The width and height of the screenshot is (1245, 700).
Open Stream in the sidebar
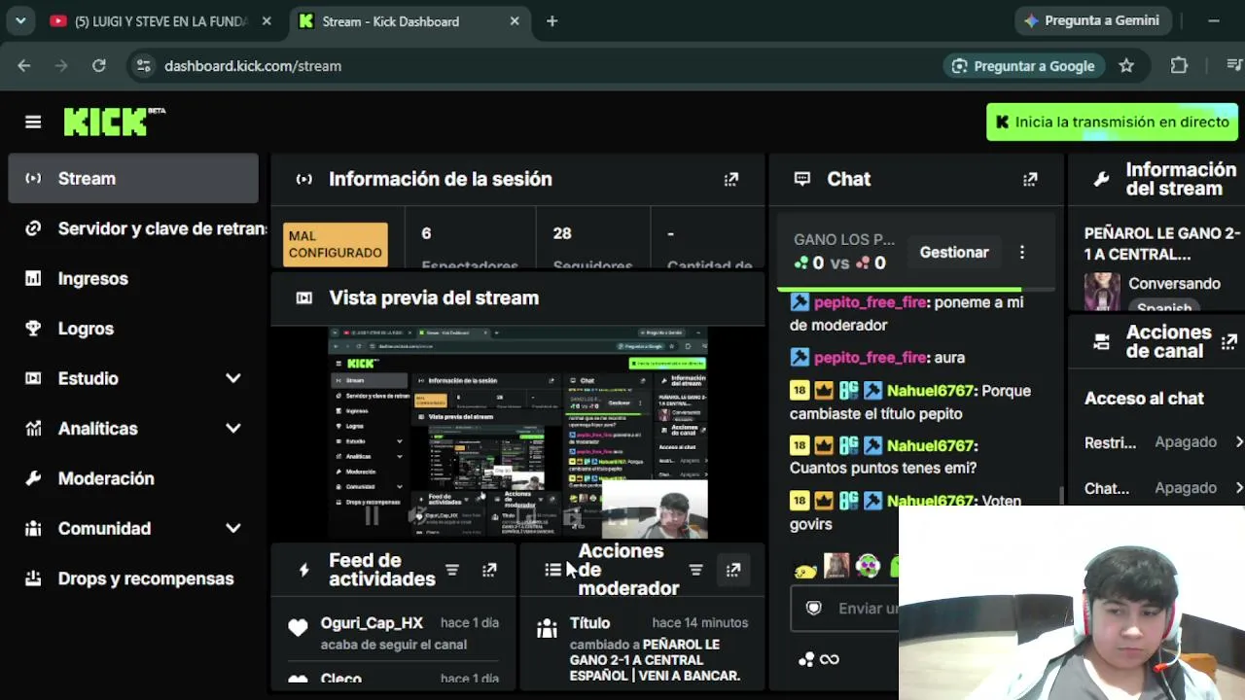click(133, 179)
